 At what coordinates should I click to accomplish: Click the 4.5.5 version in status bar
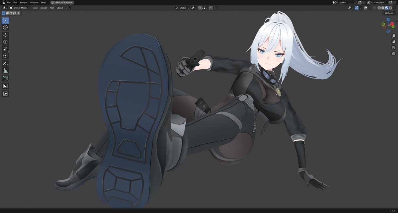pyautogui.click(x=393, y=211)
